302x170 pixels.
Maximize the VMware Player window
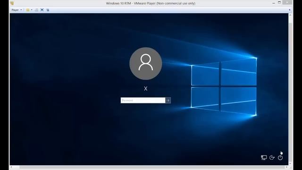point(279,2)
